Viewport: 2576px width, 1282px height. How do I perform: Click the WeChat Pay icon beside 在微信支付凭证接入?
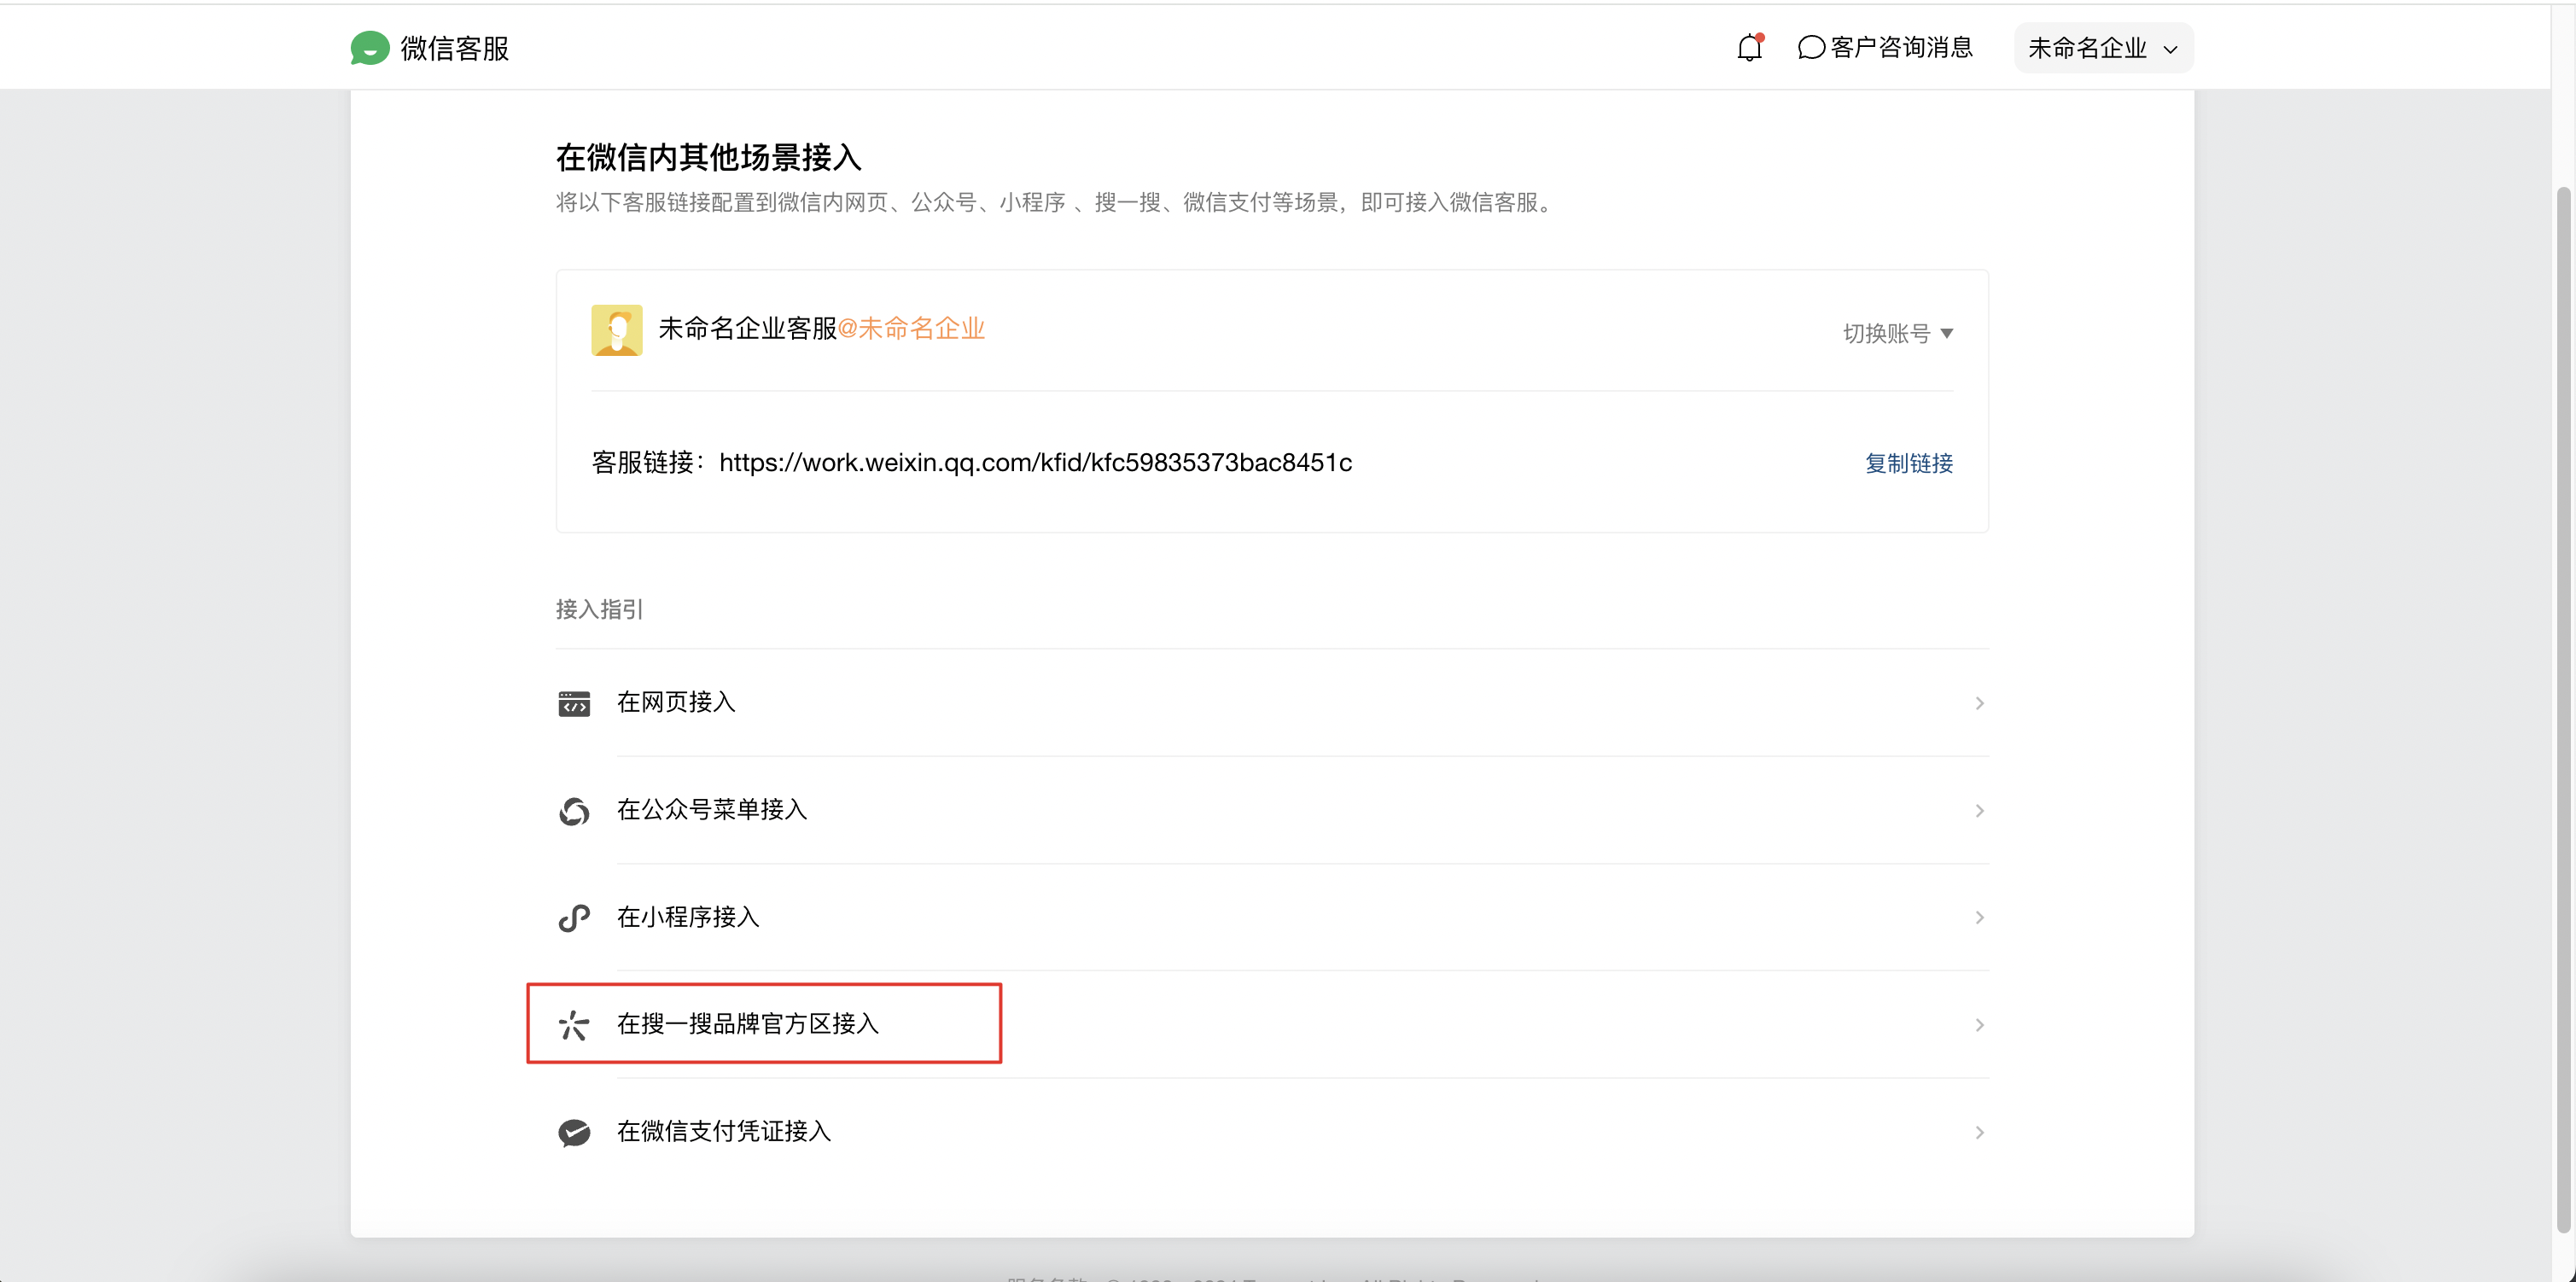574,1132
